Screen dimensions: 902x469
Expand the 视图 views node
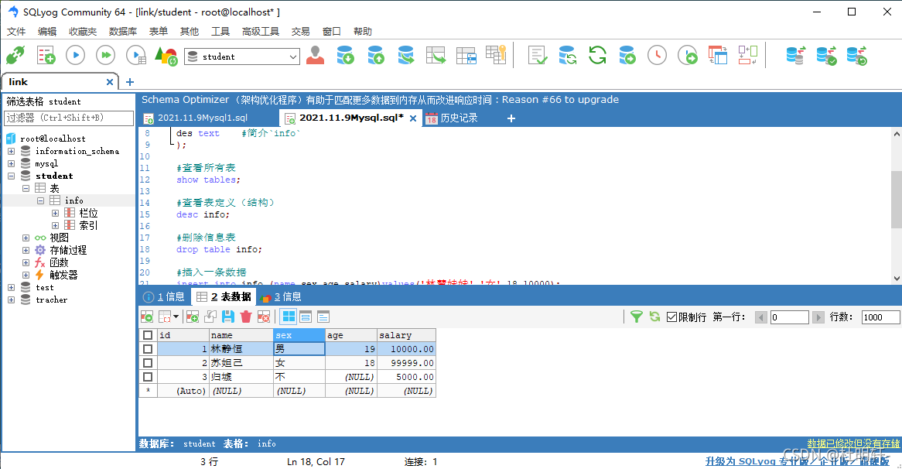(26, 238)
